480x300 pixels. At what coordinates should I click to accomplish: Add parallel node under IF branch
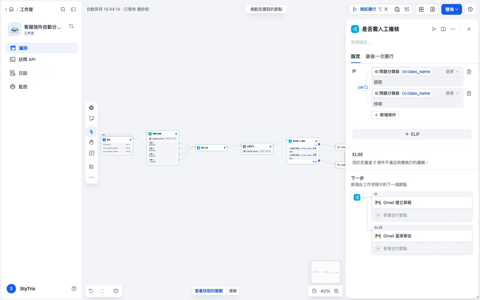422,215
